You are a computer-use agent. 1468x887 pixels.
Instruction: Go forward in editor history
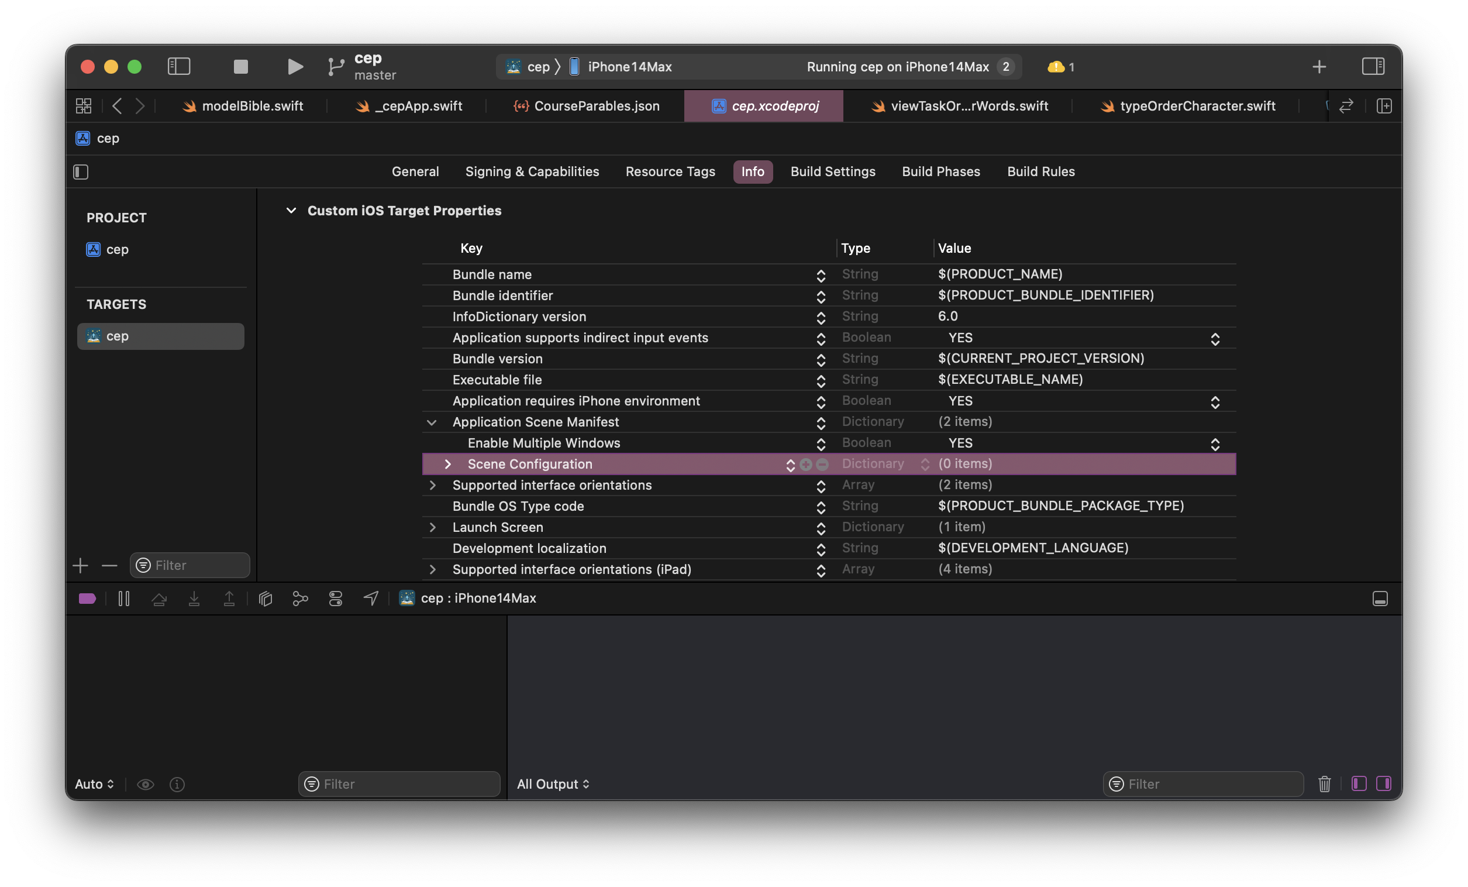pos(139,106)
